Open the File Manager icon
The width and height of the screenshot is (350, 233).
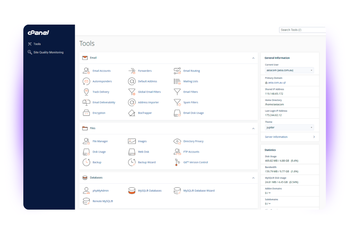(86, 141)
